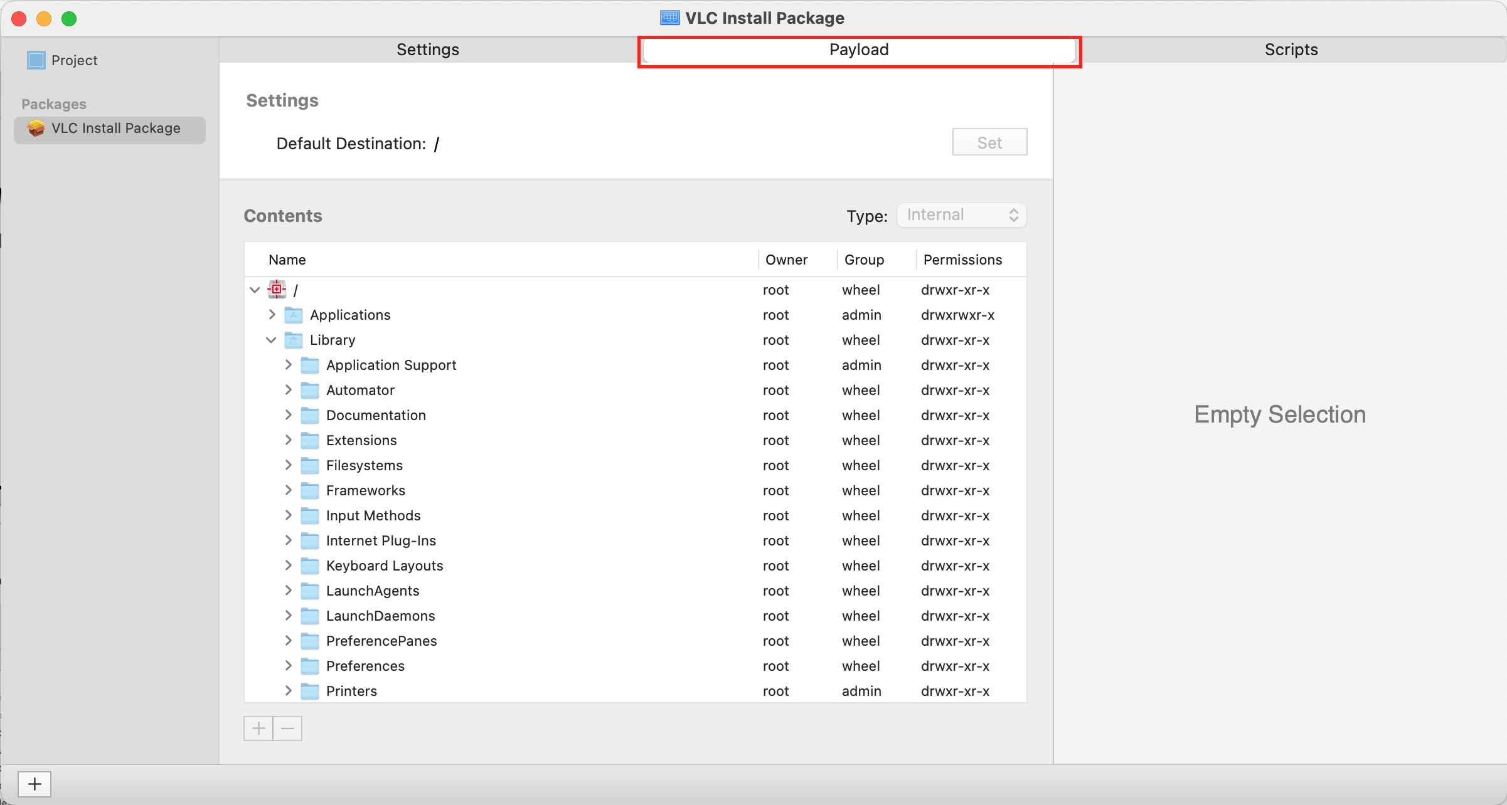Viewport: 1507px width, 805px height.
Task: Expand the Frameworks folder
Action: (288, 490)
